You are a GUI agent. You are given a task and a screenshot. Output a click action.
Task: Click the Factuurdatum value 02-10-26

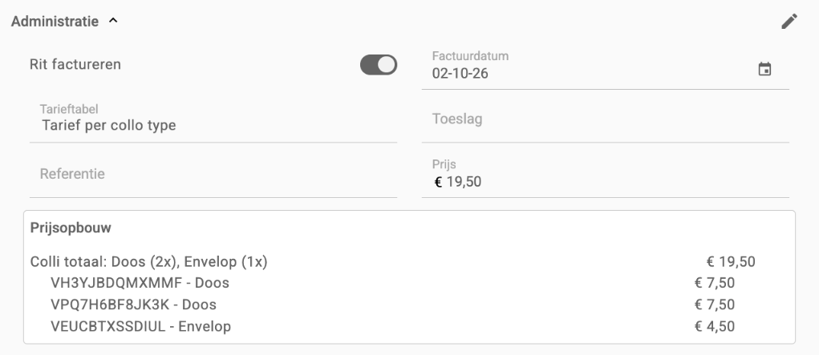click(460, 73)
